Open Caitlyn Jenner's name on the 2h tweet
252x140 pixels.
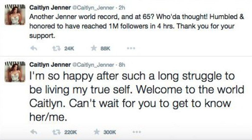[50, 8]
